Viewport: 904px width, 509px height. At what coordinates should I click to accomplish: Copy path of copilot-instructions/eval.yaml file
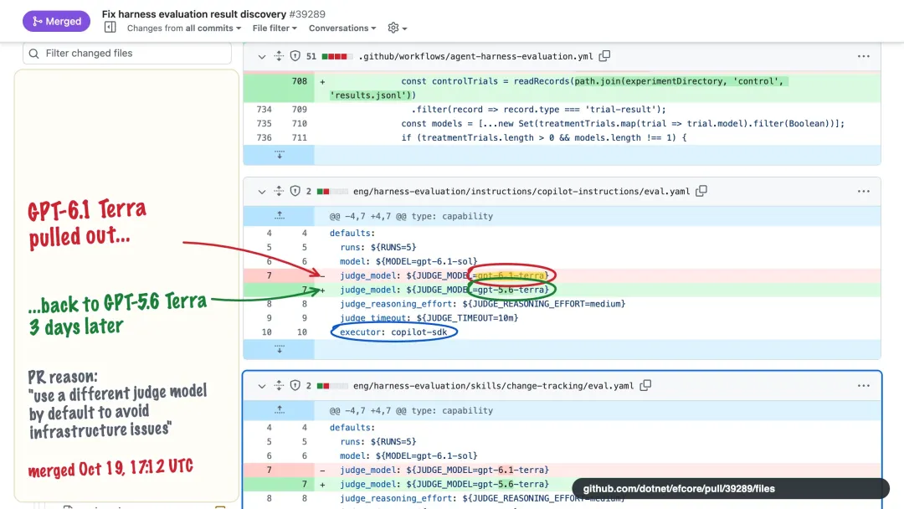click(701, 191)
